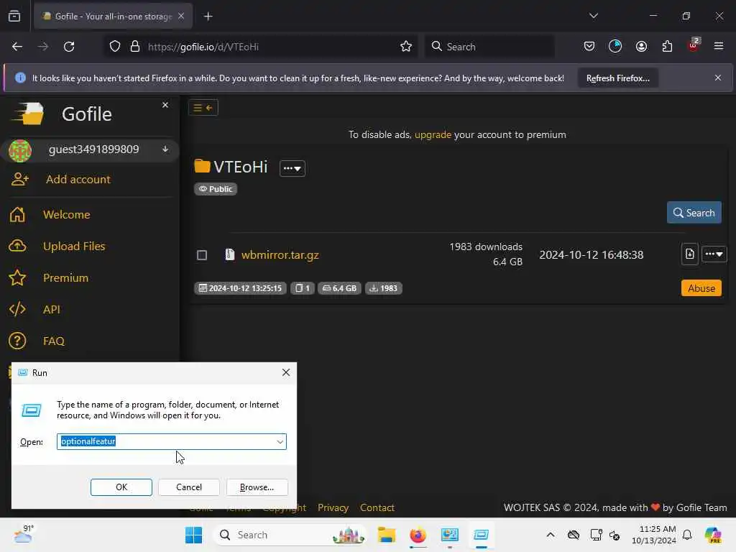Show hidden system tray icons
Viewport: 736px width, 552px height.
coord(551,535)
